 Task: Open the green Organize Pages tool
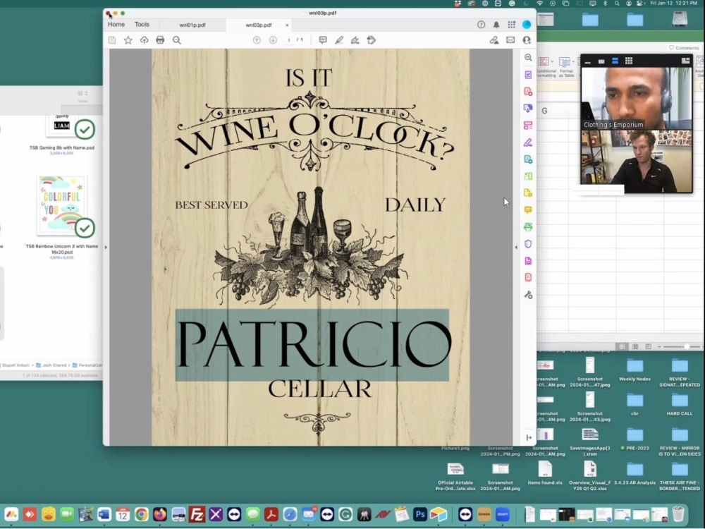coord(528,176)
